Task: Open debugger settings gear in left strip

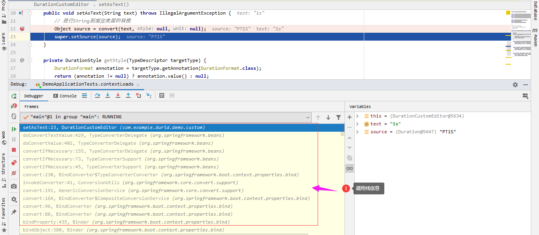Action: point(14,200)
